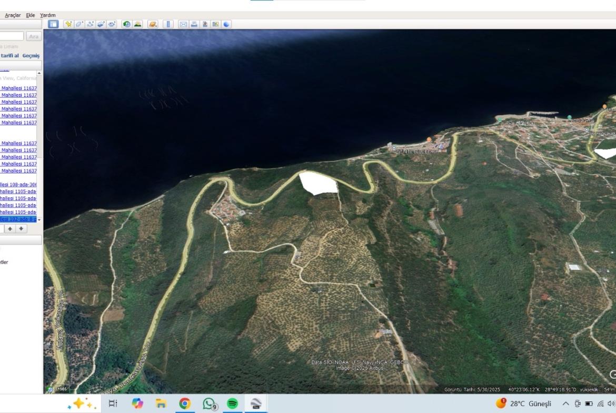Image resolution: width=616 pixels, height=413 pixels.
Task: Open the planet selection dropdown
Action: 153,24
